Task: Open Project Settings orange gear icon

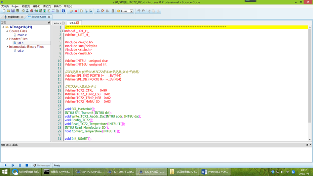Action: point(118,11)
